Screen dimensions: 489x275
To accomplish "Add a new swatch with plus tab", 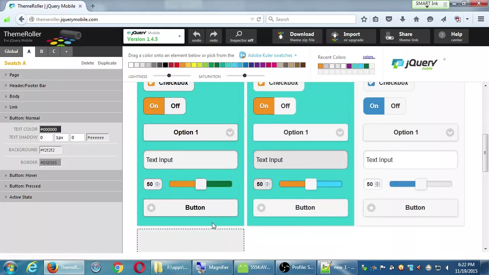I will [66, 52].
